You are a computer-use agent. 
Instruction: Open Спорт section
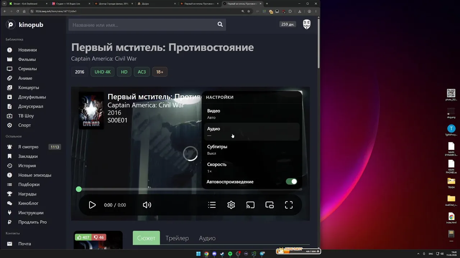(24, 125)
